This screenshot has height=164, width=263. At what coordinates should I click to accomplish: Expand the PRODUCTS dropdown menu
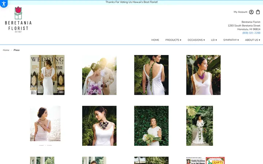[173, 40]
